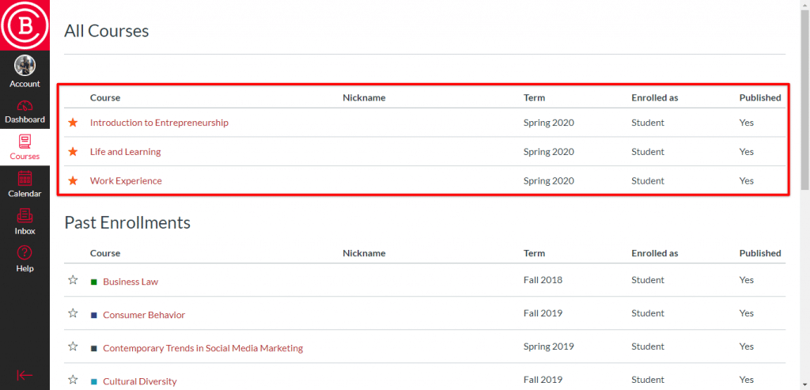This screenshot has width=810, height=390.
Task: Go to the Dashboard icon
Action: tap(25, 107)
